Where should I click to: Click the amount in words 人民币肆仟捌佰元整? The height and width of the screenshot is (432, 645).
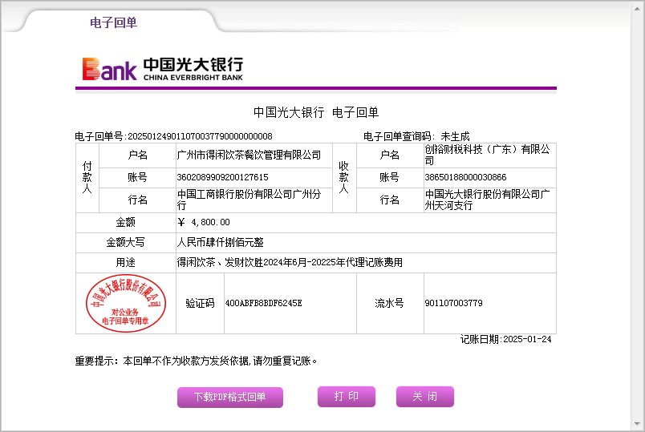220,242
